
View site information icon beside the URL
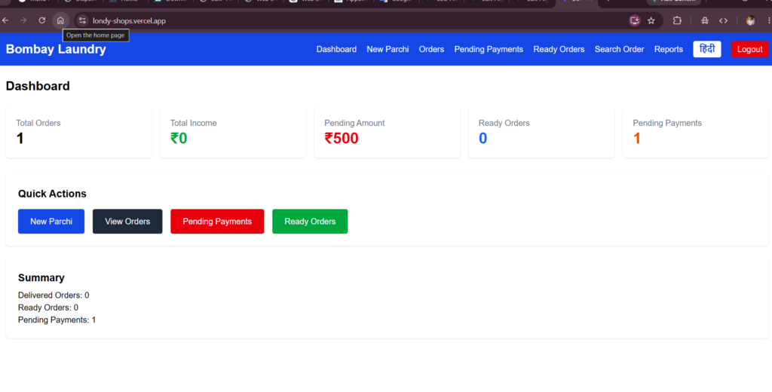(x=82, y=20)
